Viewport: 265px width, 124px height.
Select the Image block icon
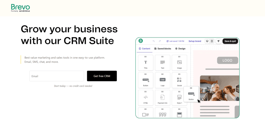(x=180, y=63)
